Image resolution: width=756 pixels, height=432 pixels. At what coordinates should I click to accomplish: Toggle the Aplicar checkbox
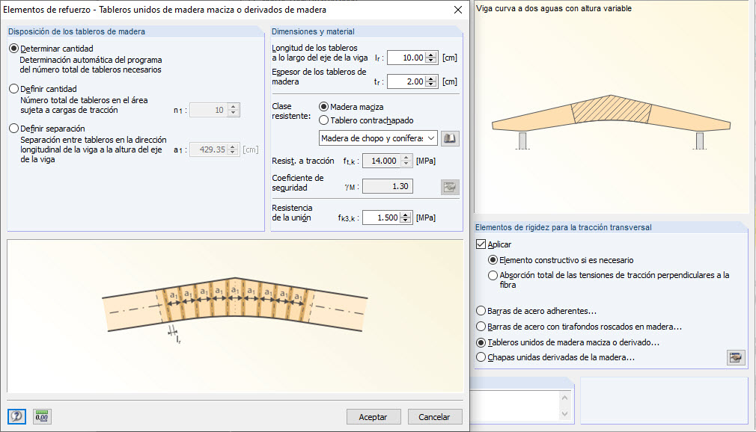[481, 244]
